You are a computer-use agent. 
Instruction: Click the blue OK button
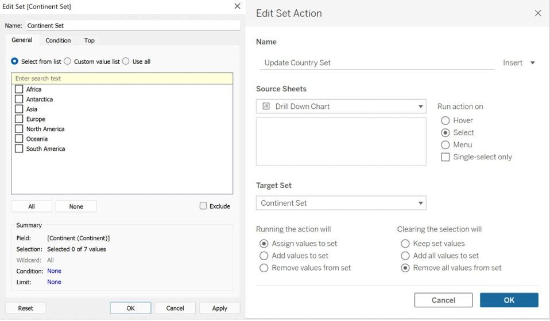(x=509, y=300)
